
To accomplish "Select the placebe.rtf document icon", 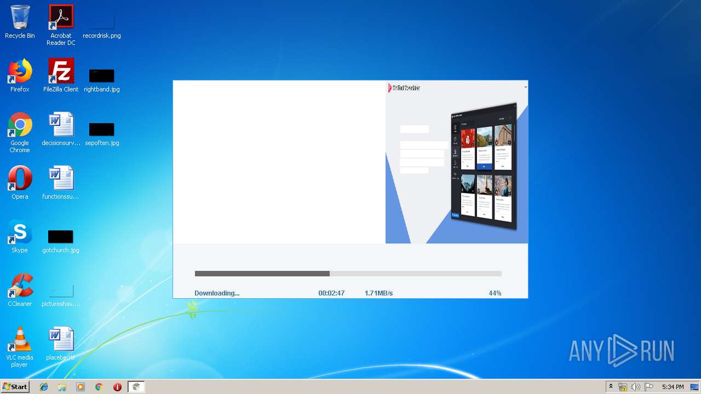I will click(61, 344).
